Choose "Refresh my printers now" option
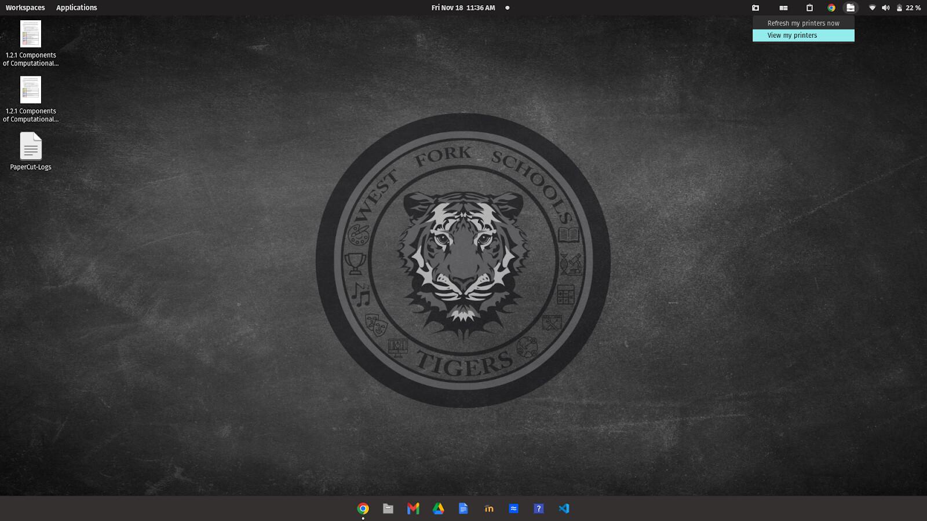Screen dimensions: 927x521 tap(803, 23)
